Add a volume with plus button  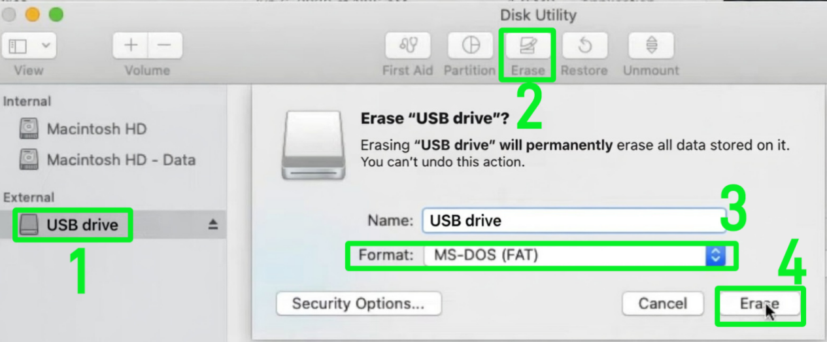pos(131,46)
